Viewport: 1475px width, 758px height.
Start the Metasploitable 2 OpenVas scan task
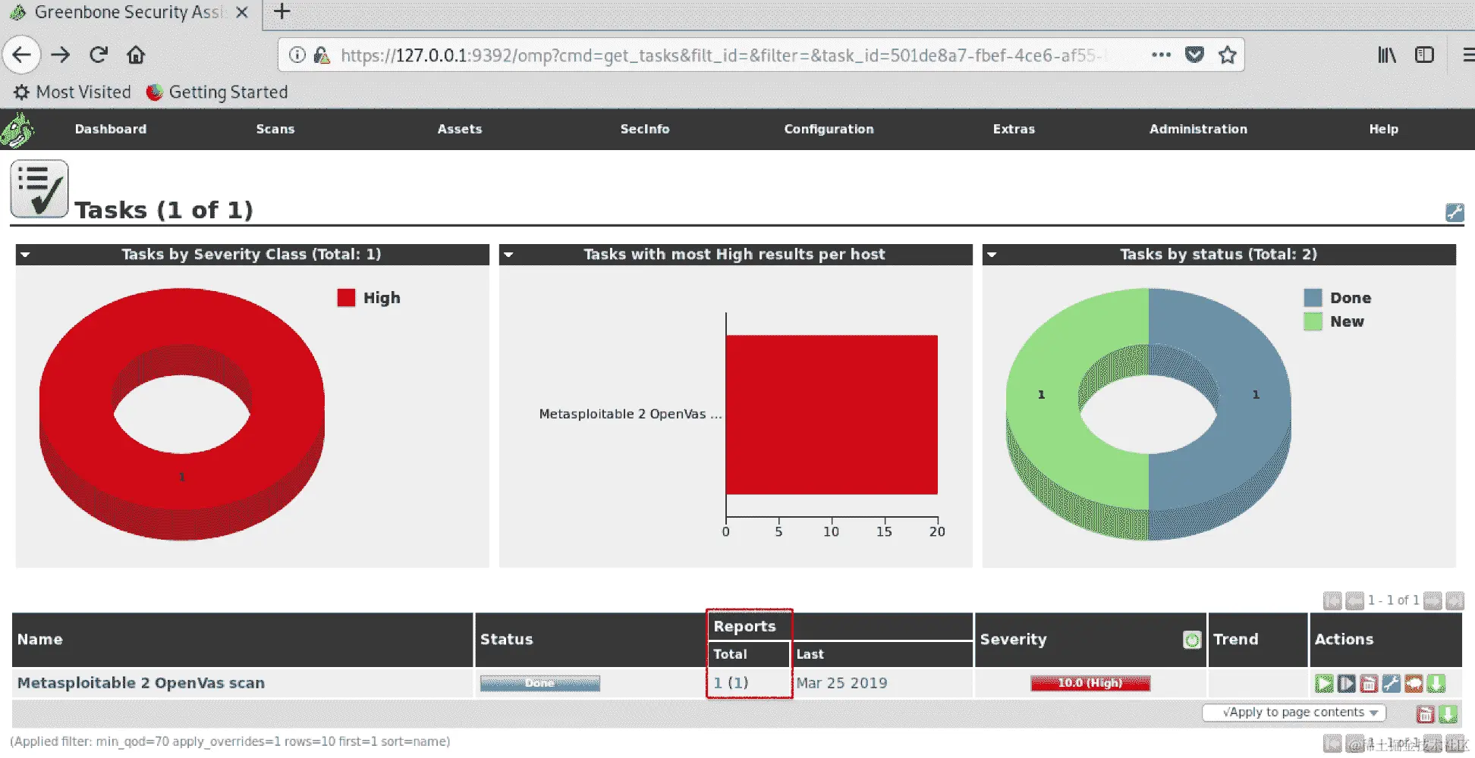(x=1324, y=684)
